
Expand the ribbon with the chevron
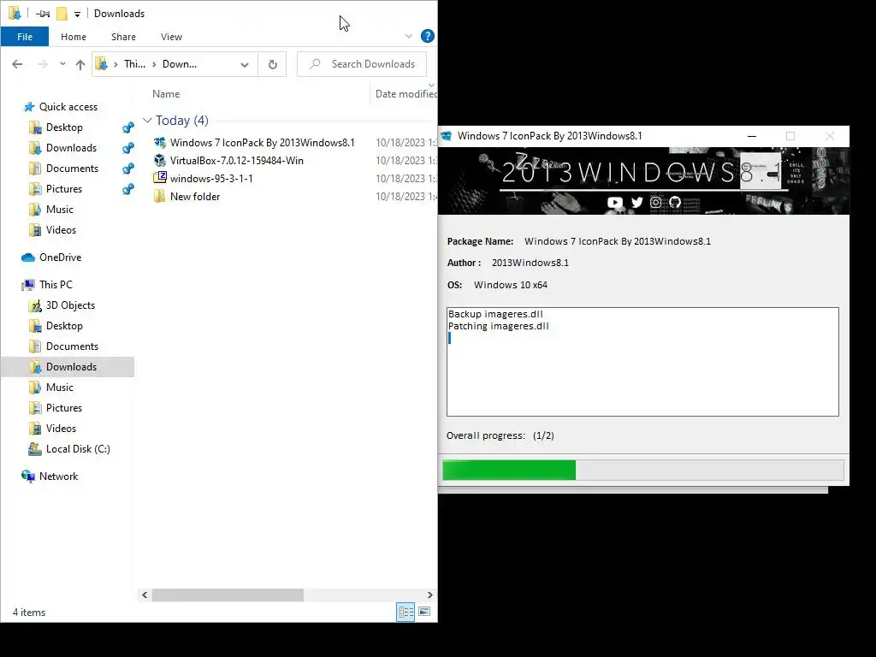point(408,36)
